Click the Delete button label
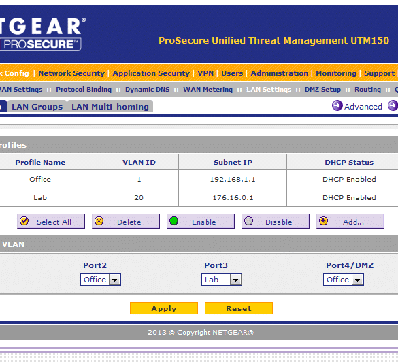The height and width of the screenshot is (364, 398). [x=129, y=222]
